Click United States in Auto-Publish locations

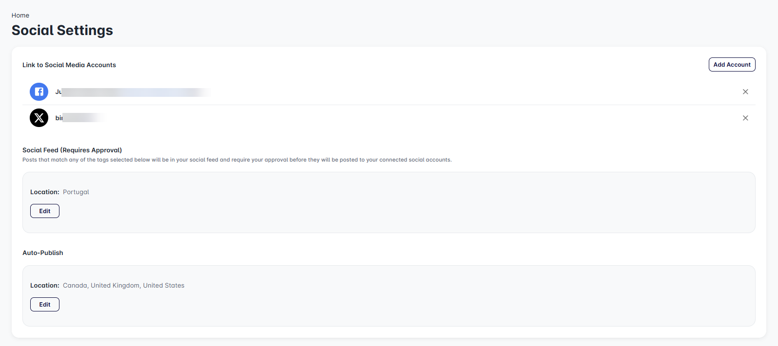(164, 286)
